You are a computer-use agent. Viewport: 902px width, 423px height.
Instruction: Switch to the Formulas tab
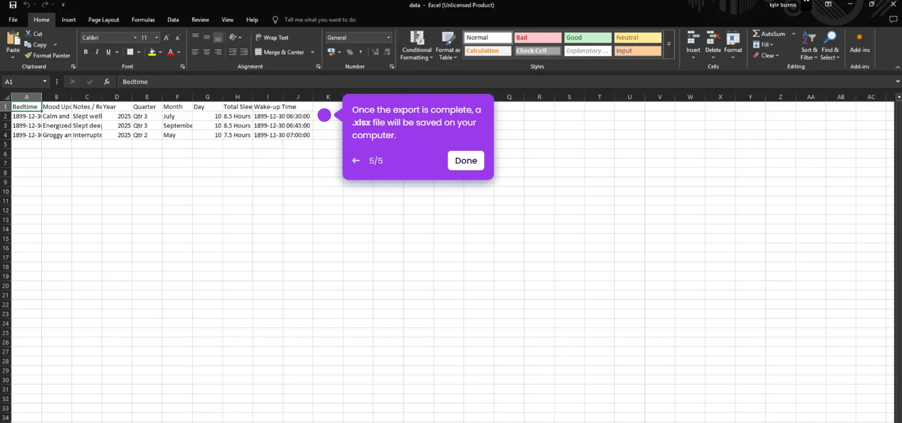(x=144, y=19)
